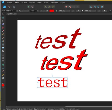Switch to the Export persona
Image resolution: width=112 pixels, height=110 pixels.
click(x=14, y=7)
